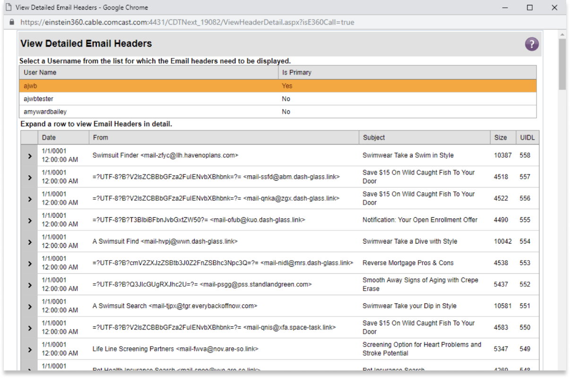
Task: Expand the row with UIDL 557
Action: point(30,177)
